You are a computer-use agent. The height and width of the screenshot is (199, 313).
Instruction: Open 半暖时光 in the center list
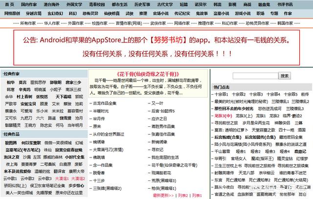coord(101,111)
